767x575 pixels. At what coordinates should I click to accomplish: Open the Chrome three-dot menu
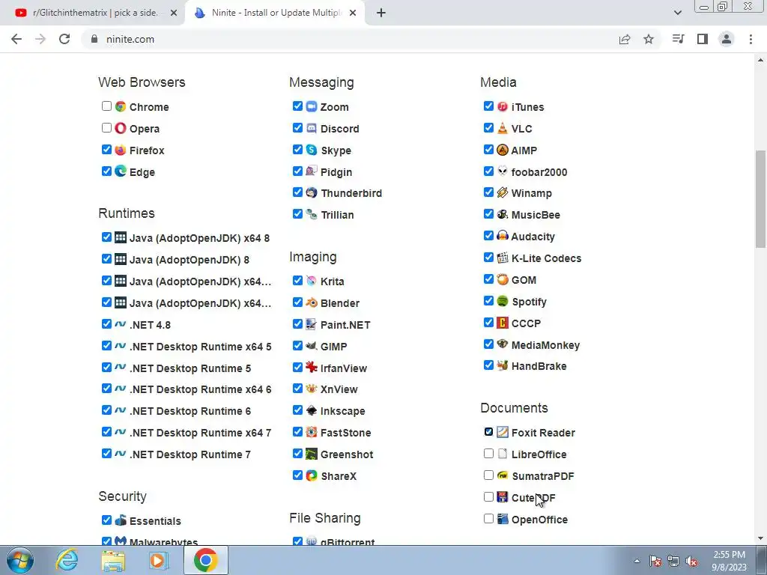[x=751, y=39]
